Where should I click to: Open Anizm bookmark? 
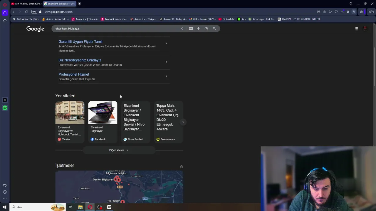[56, 19]
